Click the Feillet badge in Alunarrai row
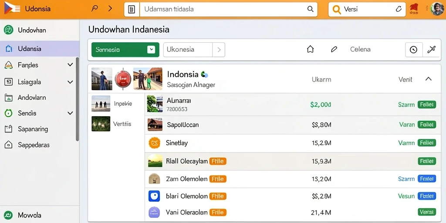This screenshot has height=223, width=446. tap(427, 105)
